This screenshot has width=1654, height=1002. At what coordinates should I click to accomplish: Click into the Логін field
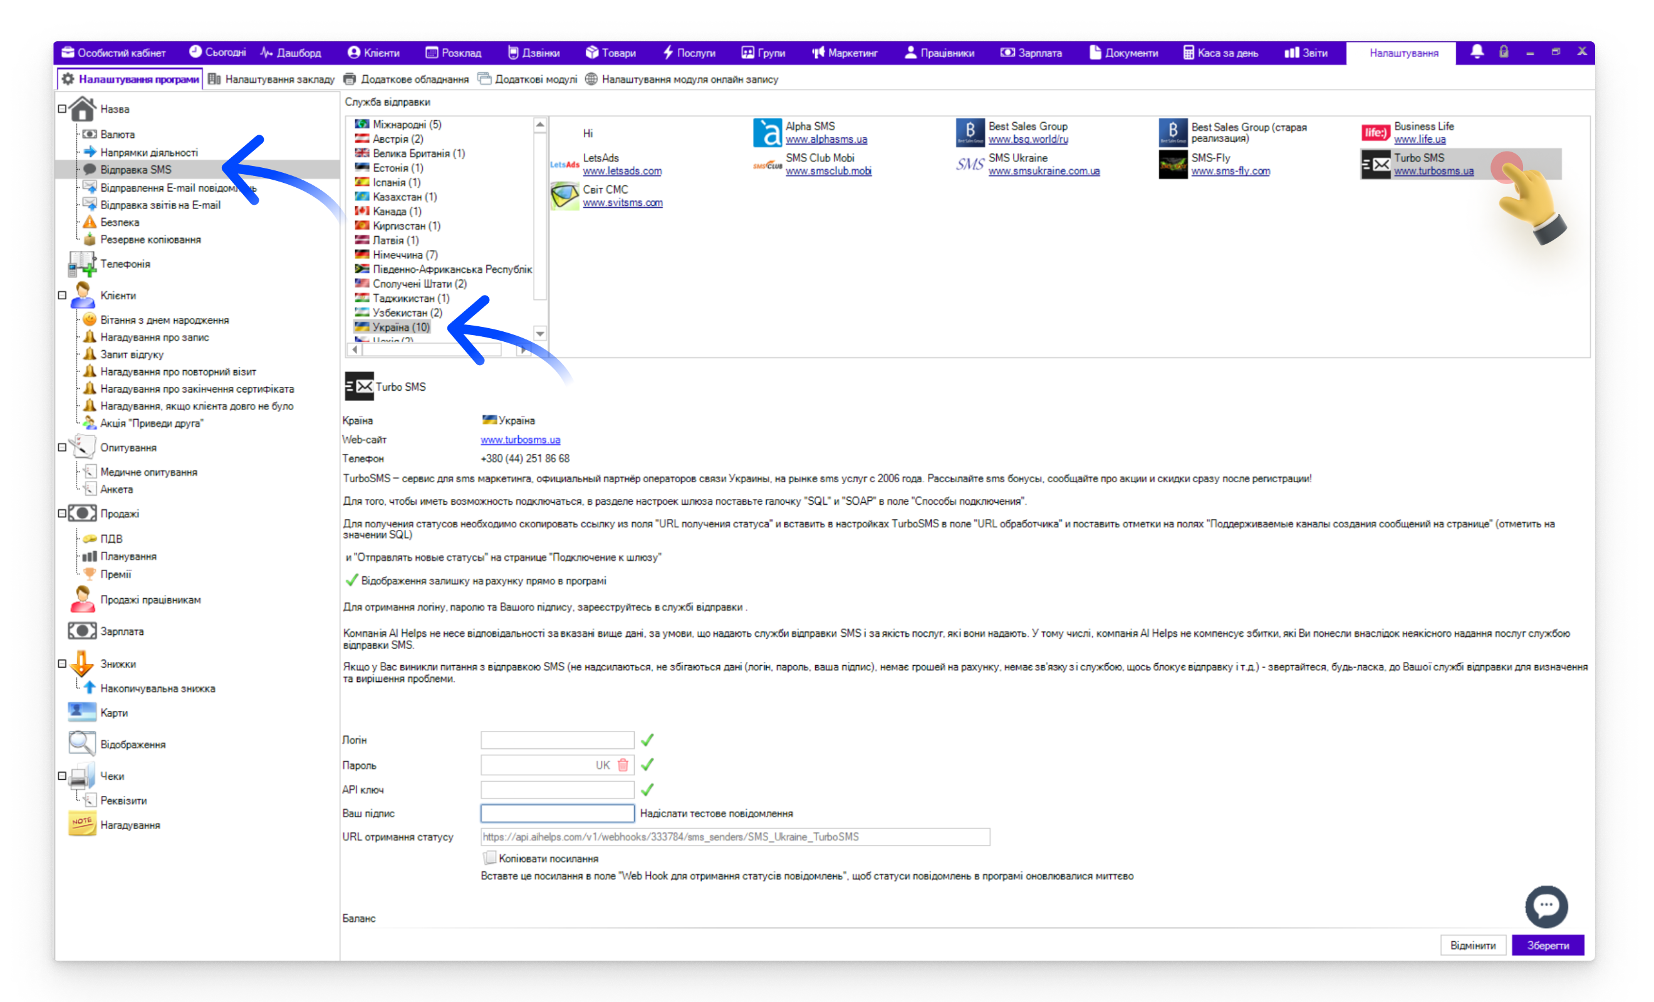coord(557,740)
